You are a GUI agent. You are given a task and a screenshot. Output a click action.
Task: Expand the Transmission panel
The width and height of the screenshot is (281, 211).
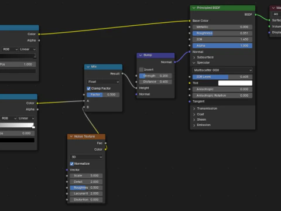(x=194, y=108)
